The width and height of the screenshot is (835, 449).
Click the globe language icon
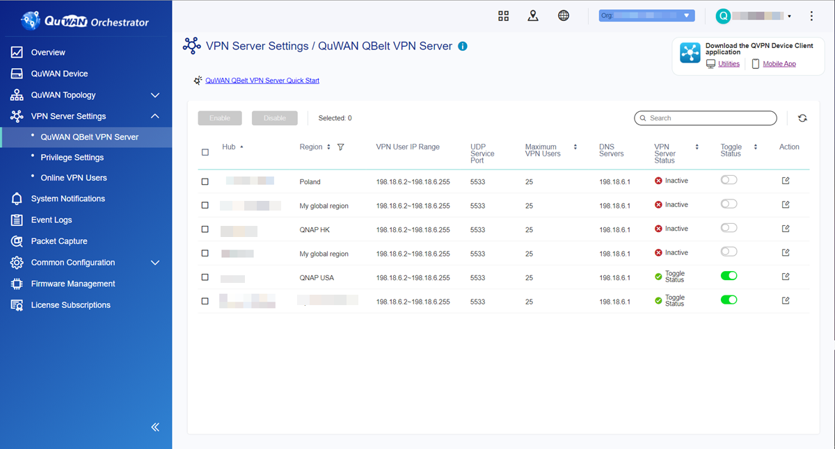pyautogui.click(x=564, y=16)
